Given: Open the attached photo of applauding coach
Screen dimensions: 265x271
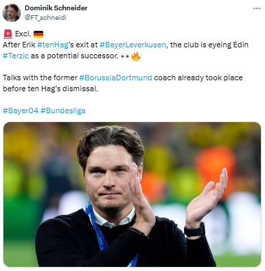Looking at the screenshot, I should point(132,194).
